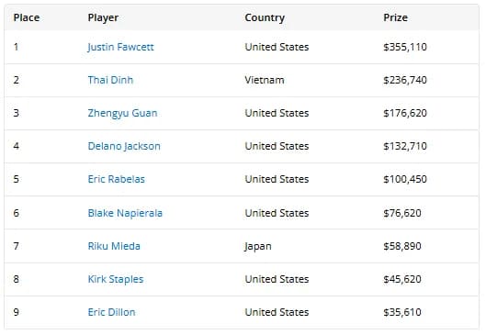486x335 pixels.
Task: Select Eric Dillon player name
Action: (111, 312)
